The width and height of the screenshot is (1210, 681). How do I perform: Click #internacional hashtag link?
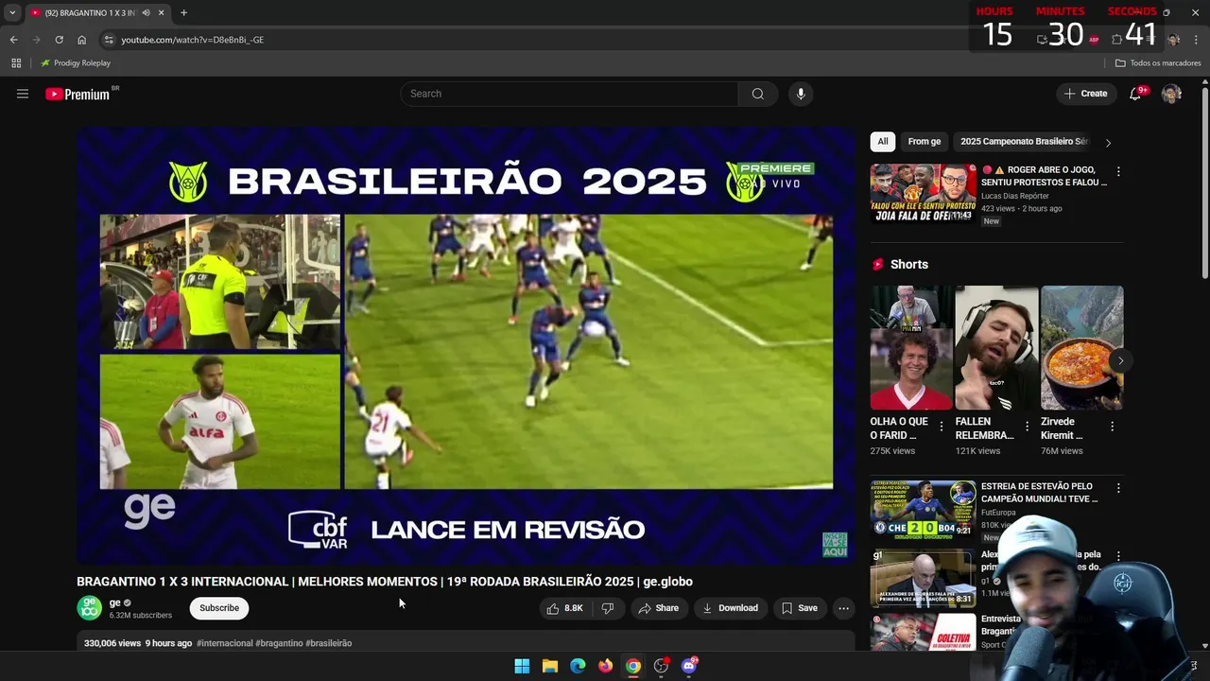(x=225, y=643)
